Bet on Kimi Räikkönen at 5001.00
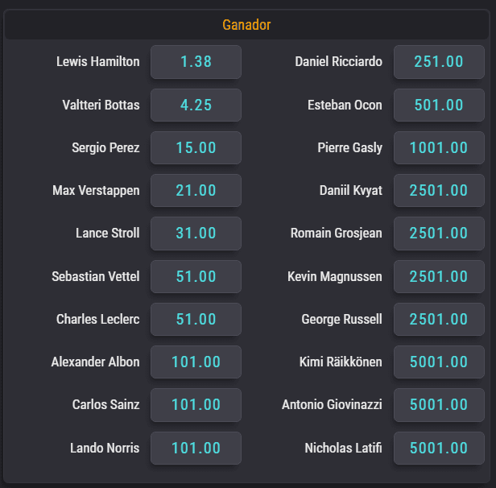 point(439,362)
